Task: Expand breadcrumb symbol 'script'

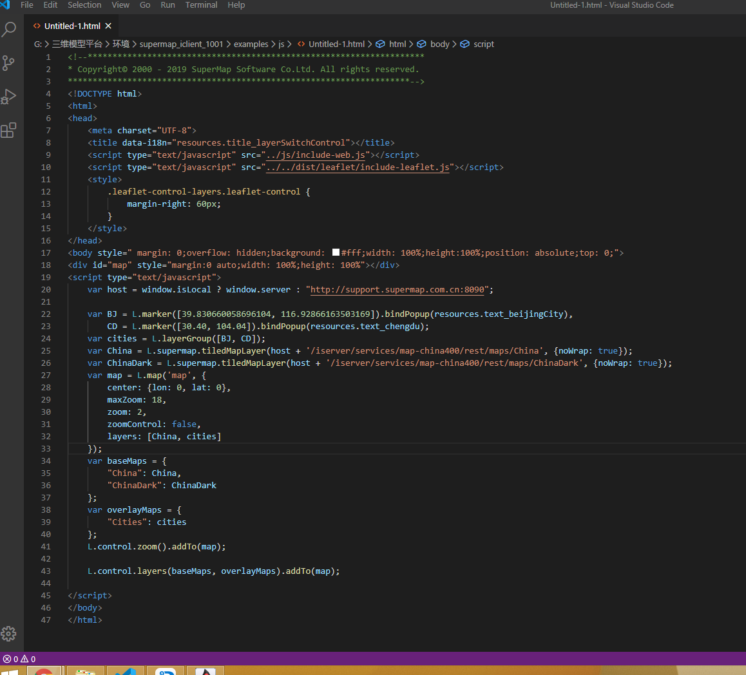Action: click(483, 44)
